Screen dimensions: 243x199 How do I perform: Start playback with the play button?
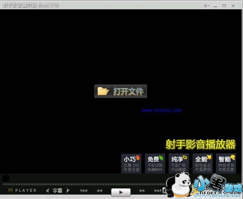(x=121, y=193)
